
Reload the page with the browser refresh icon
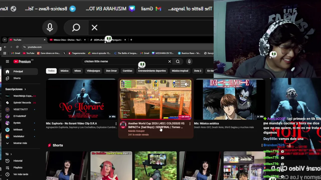click(17, 47)
